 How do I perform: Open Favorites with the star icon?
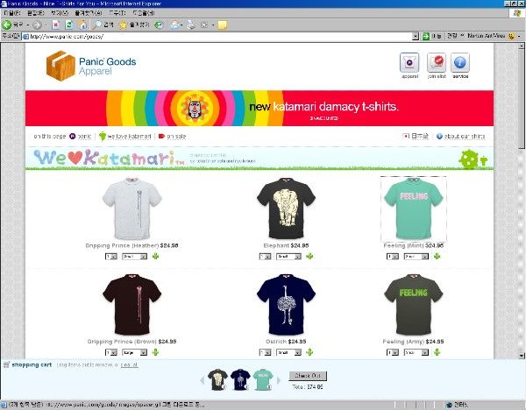click(x=123, y=25)
